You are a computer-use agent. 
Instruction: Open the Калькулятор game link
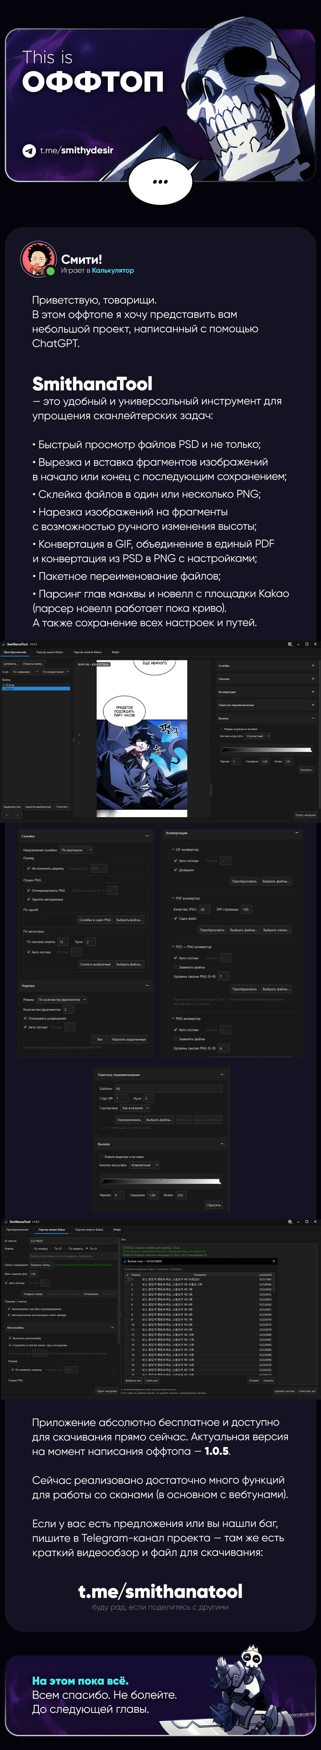coord(113,270)
